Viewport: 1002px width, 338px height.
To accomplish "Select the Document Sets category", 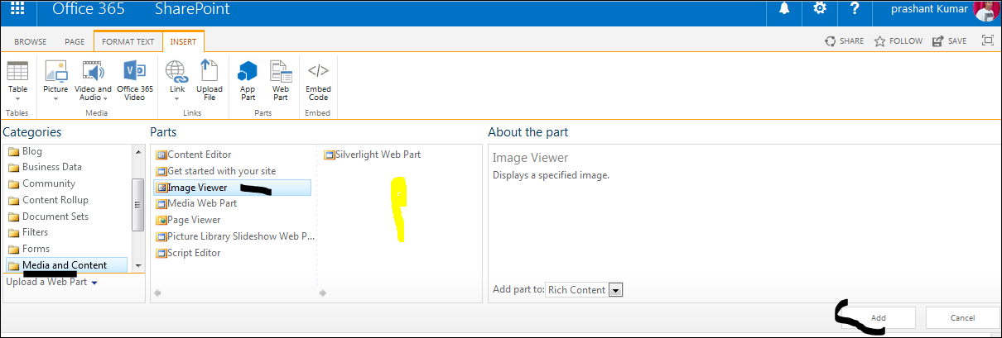I will 55,217.
